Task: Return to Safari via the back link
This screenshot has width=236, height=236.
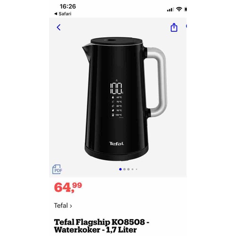Action: [x=63, y=14]
